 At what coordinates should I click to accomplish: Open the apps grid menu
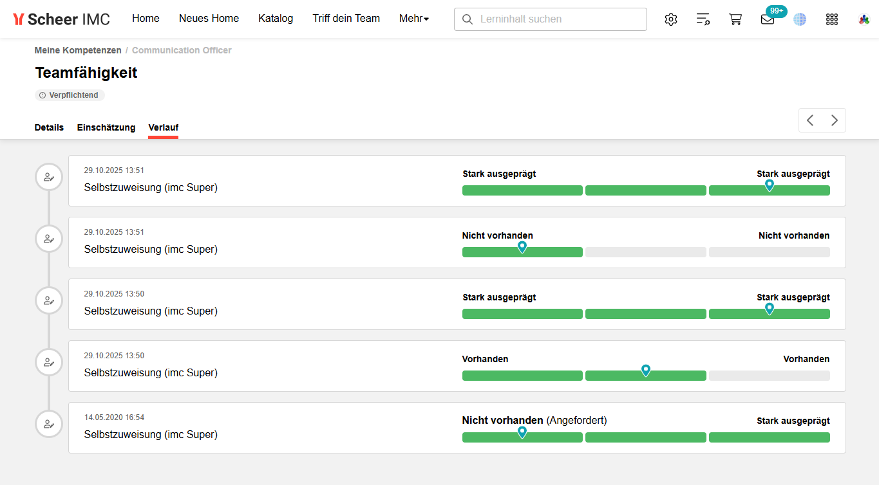point(832,19)
